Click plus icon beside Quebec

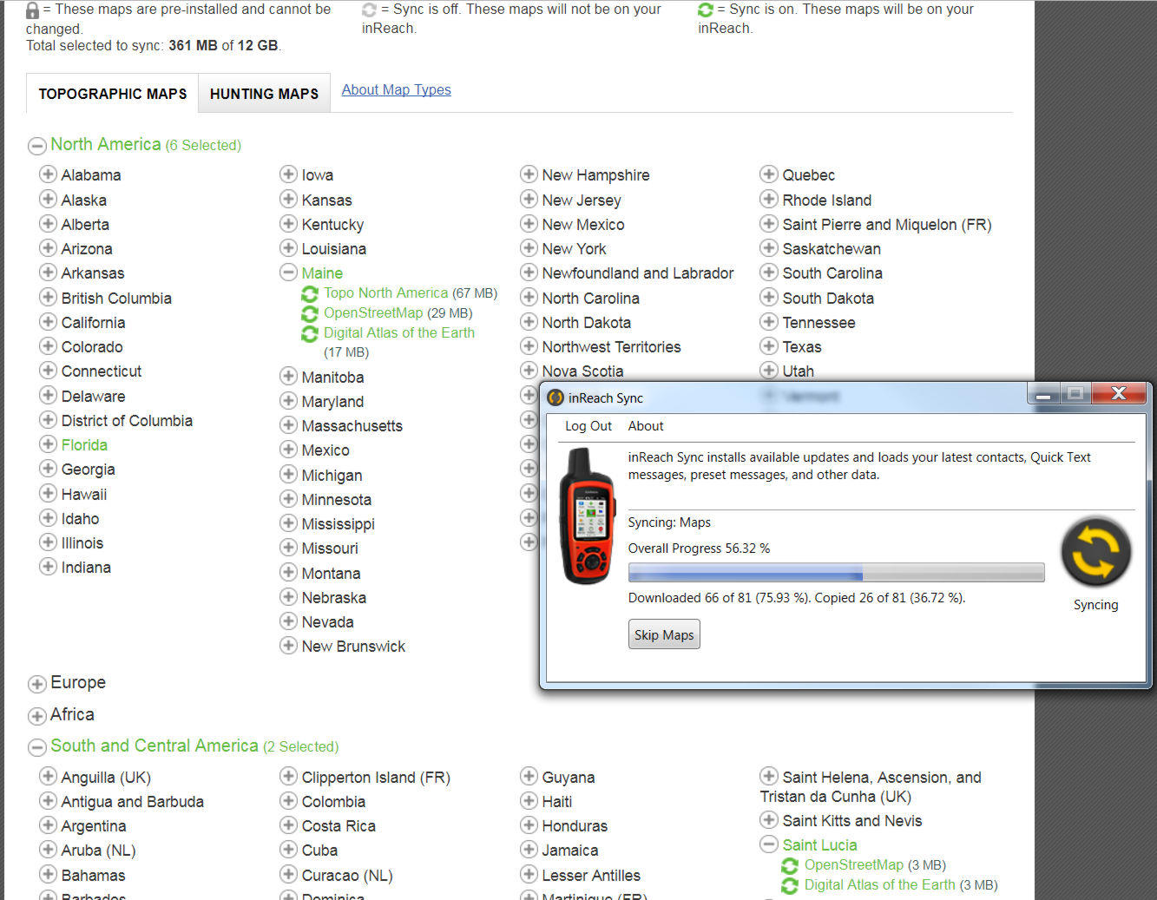click(768, 174)
